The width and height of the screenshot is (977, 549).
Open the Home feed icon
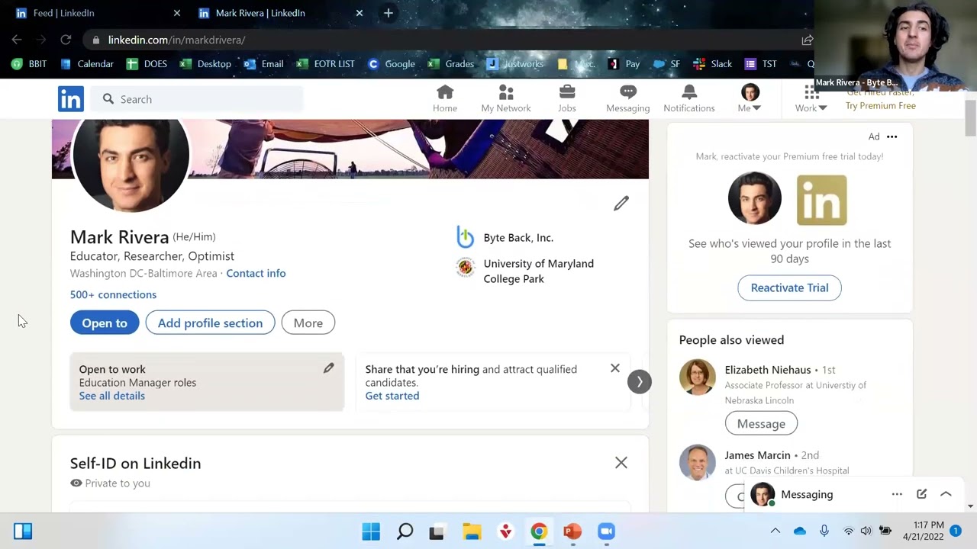[x=445, y=99]
